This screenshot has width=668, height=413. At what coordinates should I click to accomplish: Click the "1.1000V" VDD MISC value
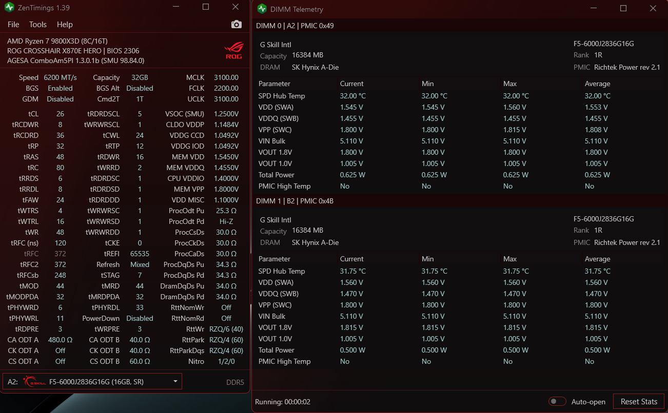pos(226,200)
